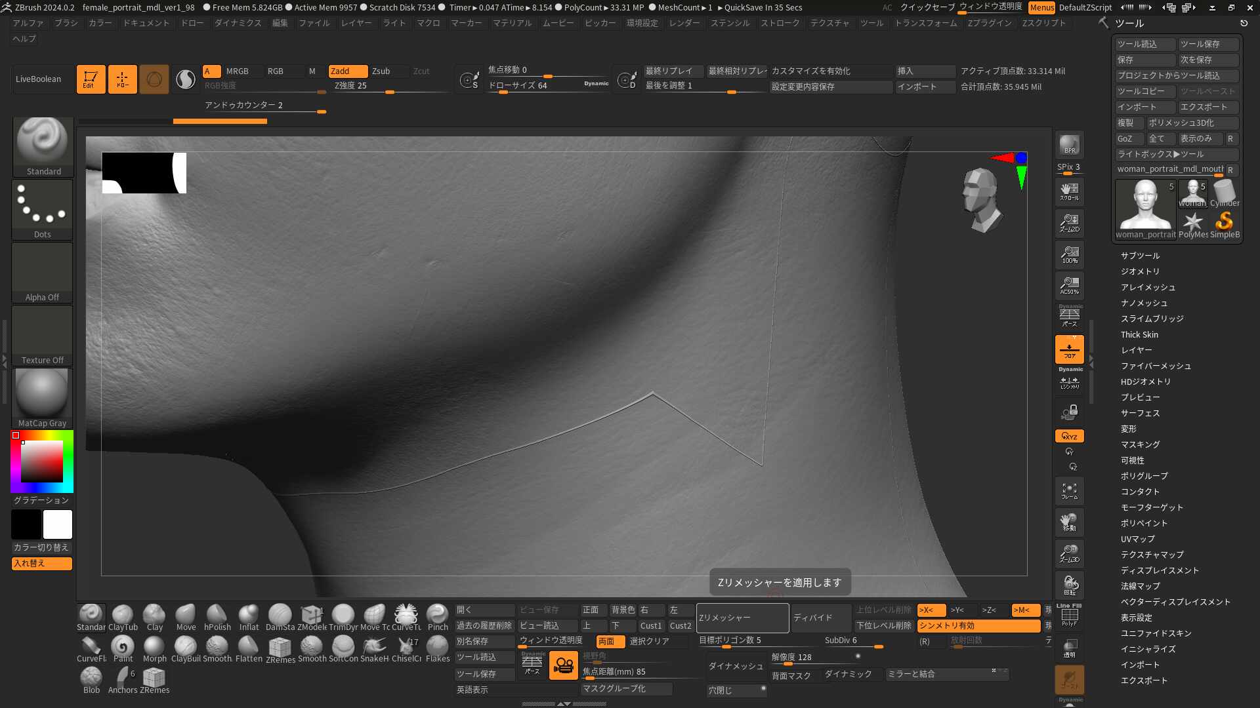Enable Zsub sculpting mode
This screenshot has height=708, width=1260.
pos(383,71)
